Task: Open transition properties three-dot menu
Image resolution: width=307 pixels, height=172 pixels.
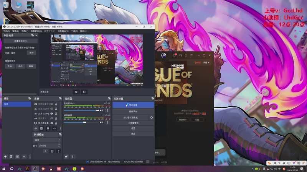Action: [58, 151]
